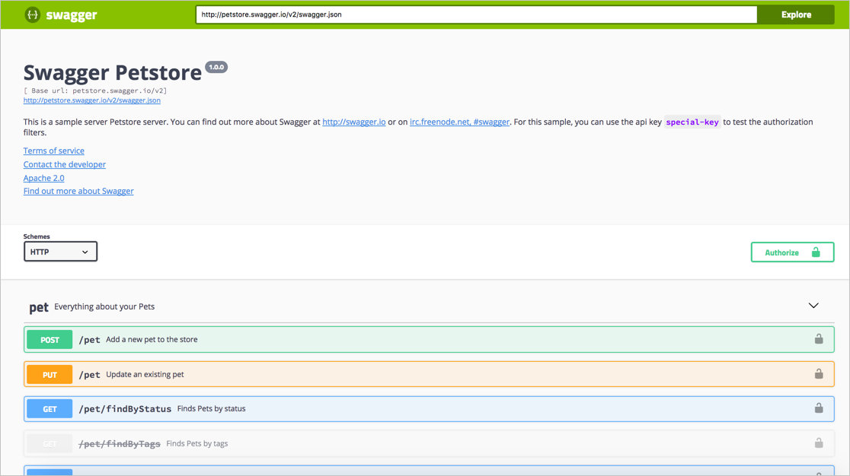Open the Apache 2.0 license link

click(43, 178)
